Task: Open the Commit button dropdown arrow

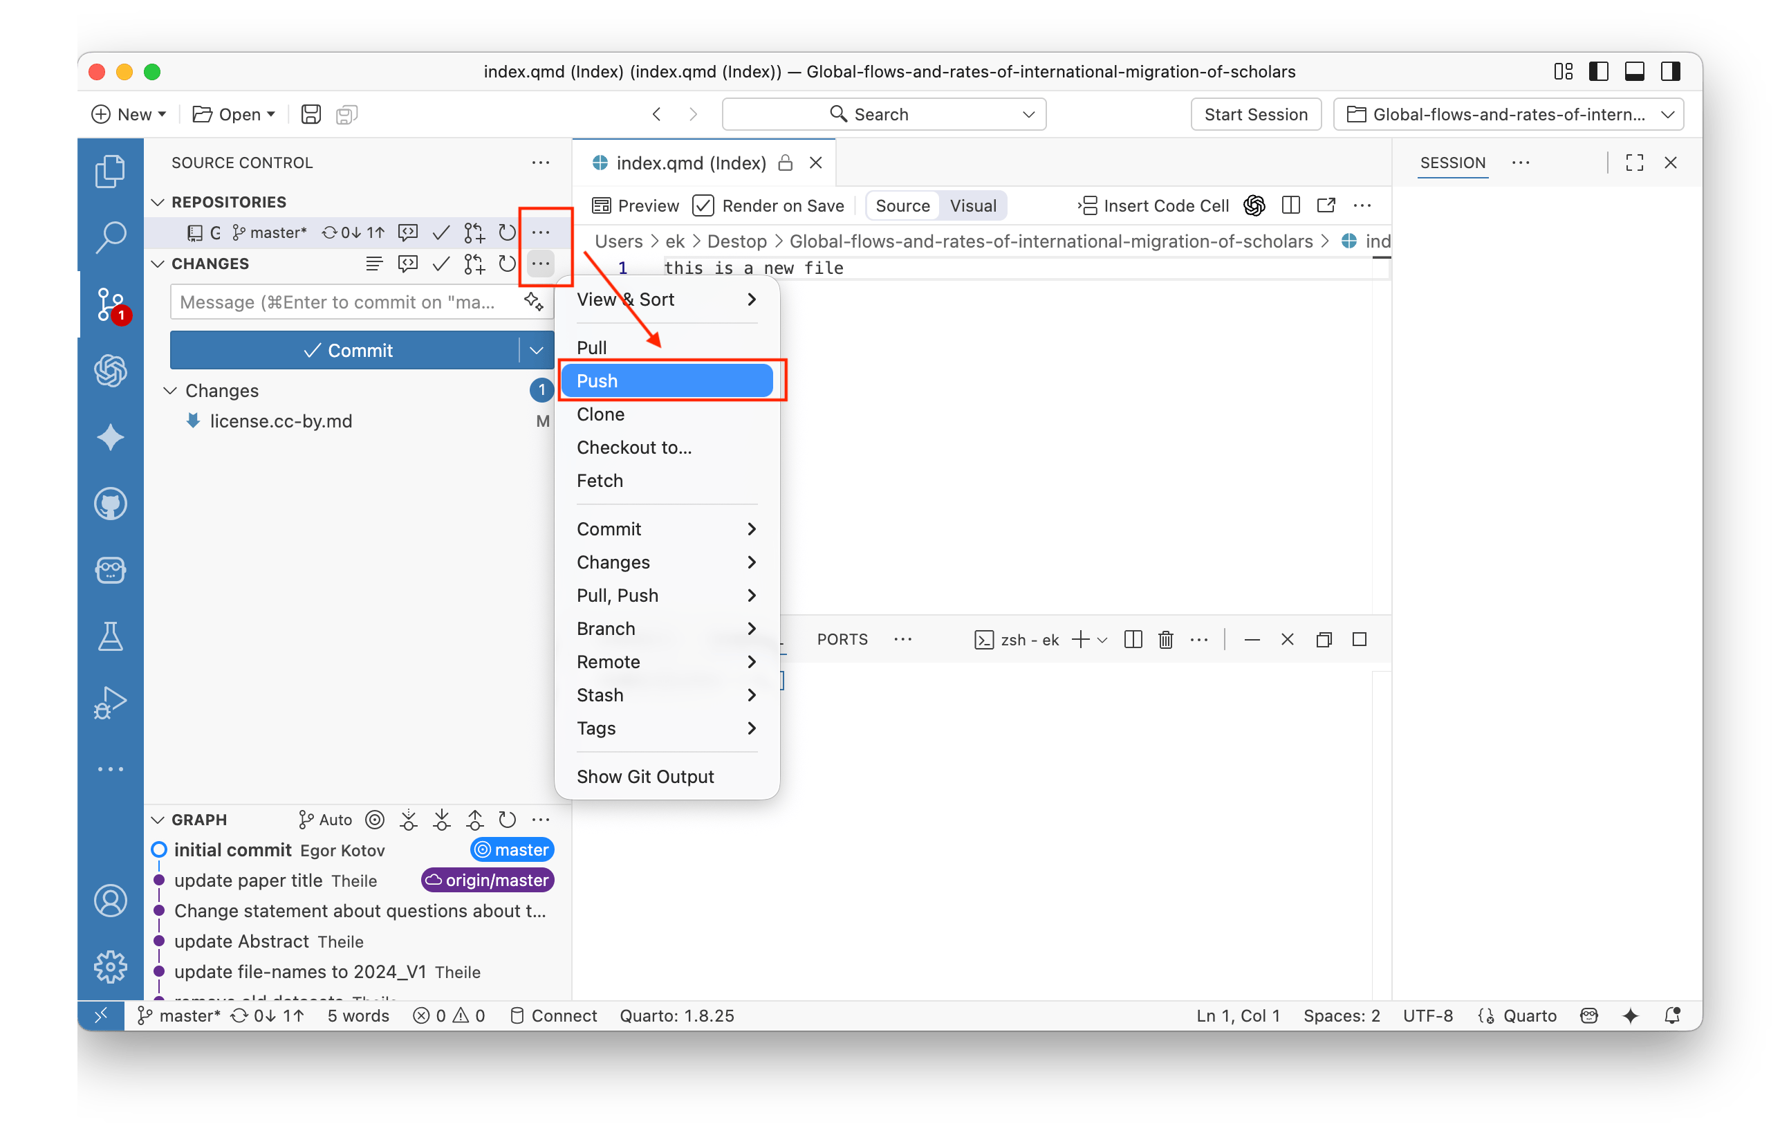Action: 537,351
